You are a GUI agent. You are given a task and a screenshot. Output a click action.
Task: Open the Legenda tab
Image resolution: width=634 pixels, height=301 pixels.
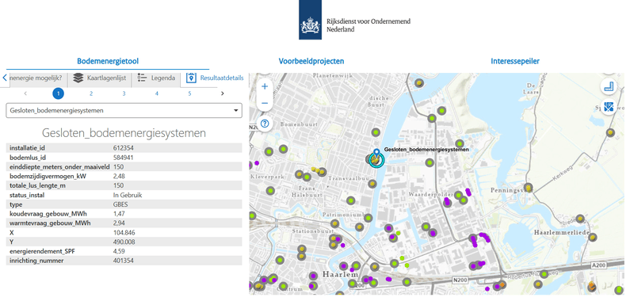pos(155,78)
